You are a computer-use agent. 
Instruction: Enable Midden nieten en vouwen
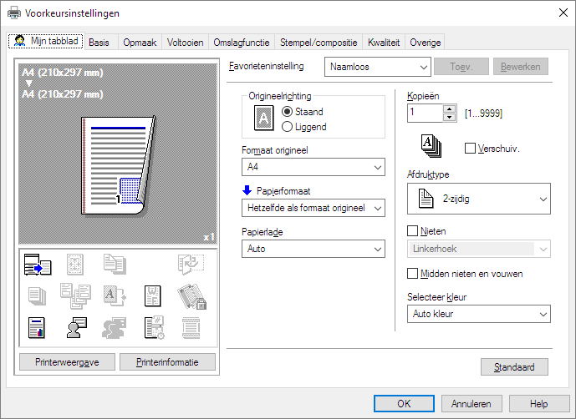[x=412, y=273]
